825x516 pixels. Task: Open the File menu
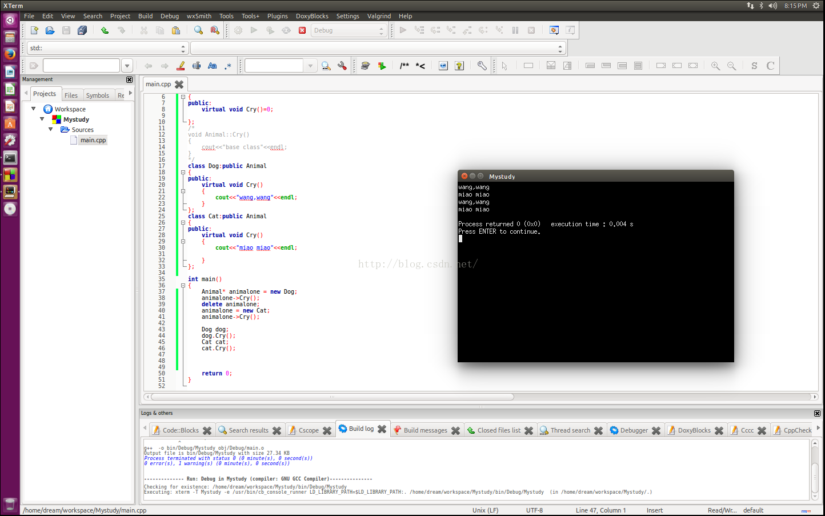pyautogui.click(x=29, y=16)
